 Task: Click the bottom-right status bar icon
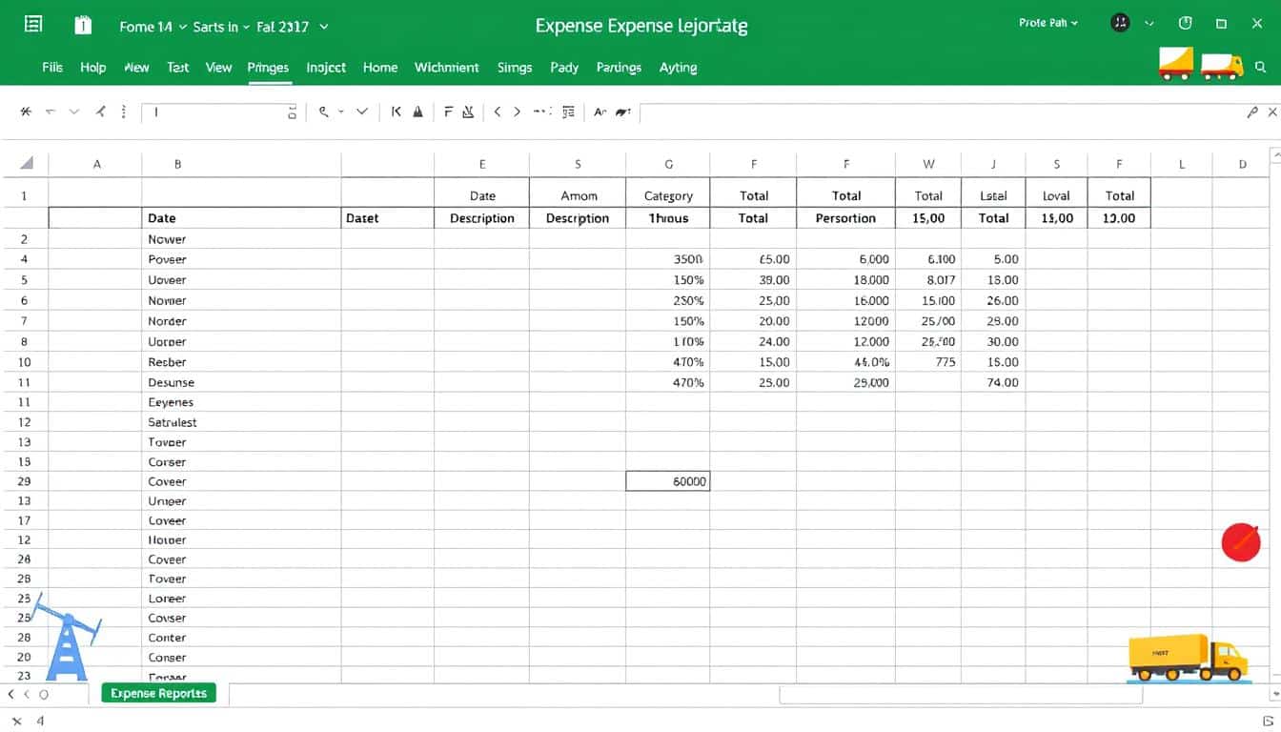pos(1268,722)
